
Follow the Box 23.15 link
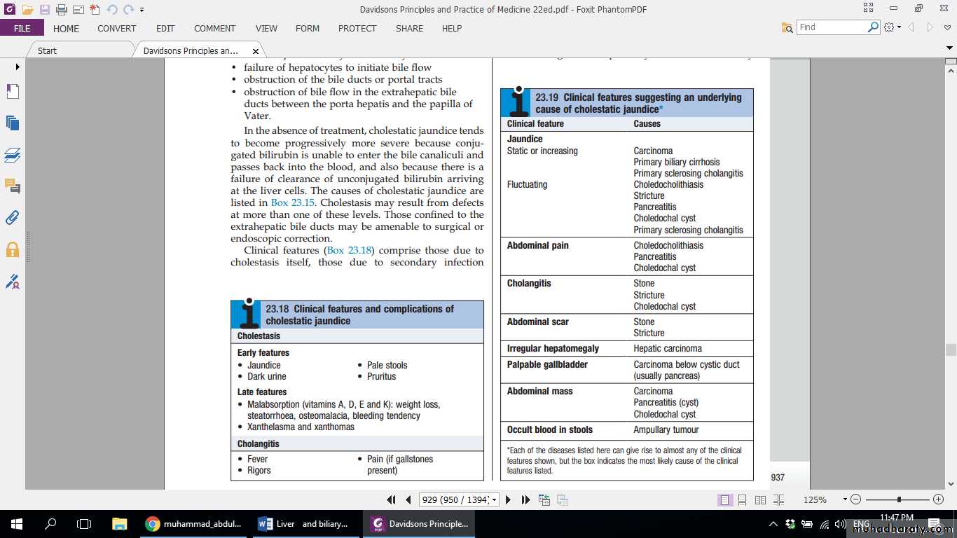(289, 202)
